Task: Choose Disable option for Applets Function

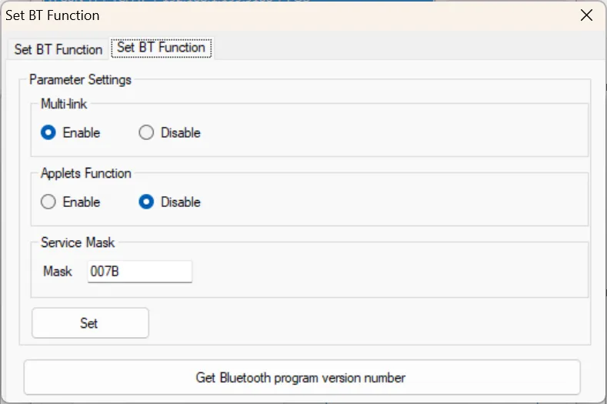Action: tap(146, 202)
